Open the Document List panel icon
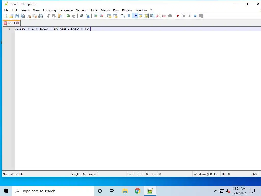 point(152,16)
